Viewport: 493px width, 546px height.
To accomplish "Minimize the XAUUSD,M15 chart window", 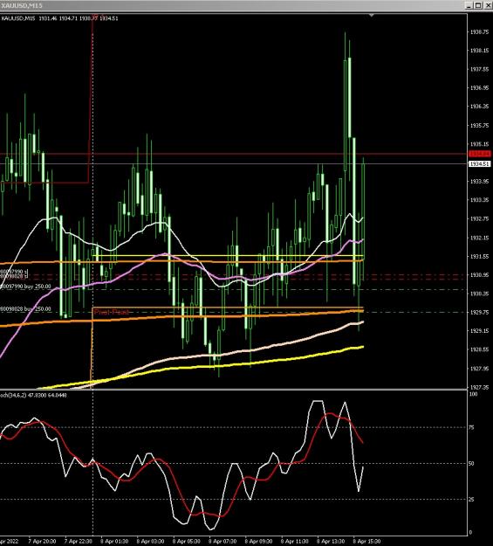I will point(469,5).
